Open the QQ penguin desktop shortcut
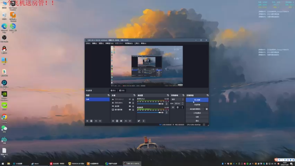The image size is (295, 166). (4, 50)
